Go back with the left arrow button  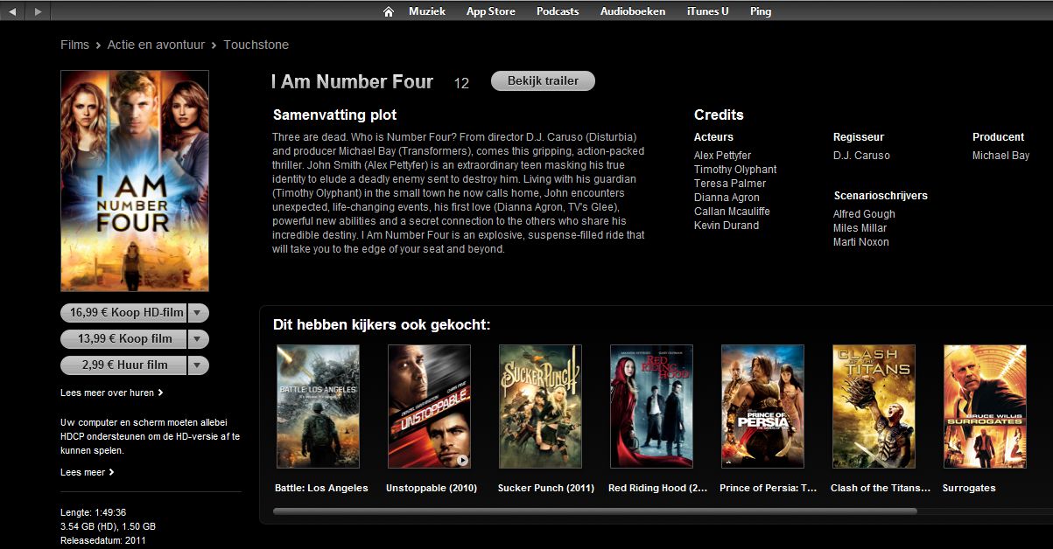[x=12, y=11]
